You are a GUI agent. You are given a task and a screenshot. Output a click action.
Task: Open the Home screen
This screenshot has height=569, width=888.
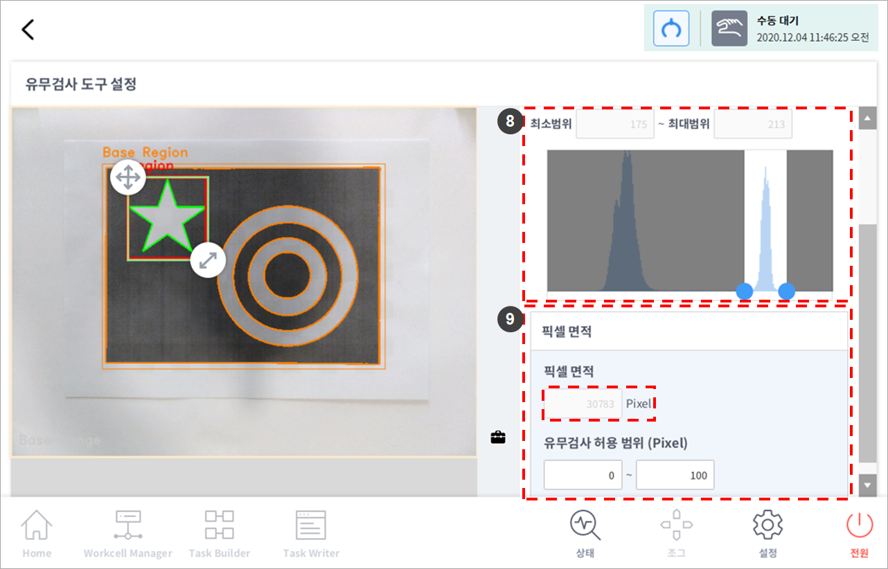(x=37, y=534)
